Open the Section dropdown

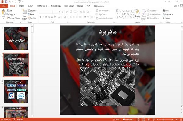pyautogui.click(x=32, y=18)
